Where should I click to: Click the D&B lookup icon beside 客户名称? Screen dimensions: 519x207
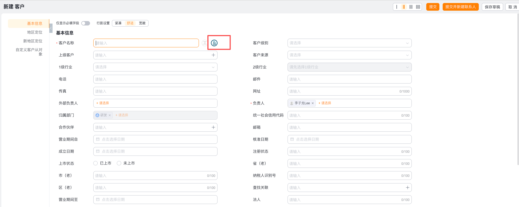214,43
